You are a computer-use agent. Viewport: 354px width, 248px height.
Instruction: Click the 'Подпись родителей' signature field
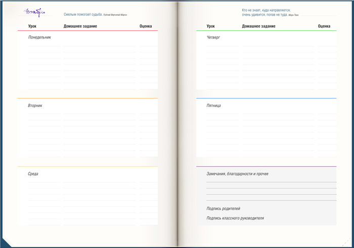point(223,208)
